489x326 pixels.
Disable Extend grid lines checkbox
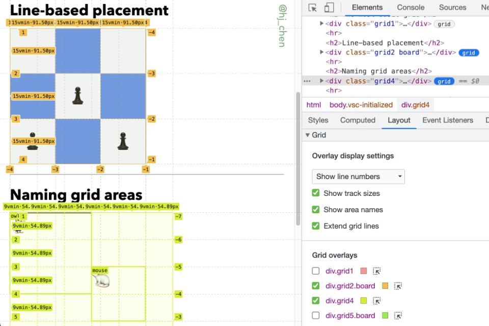[x=316, y=226]
